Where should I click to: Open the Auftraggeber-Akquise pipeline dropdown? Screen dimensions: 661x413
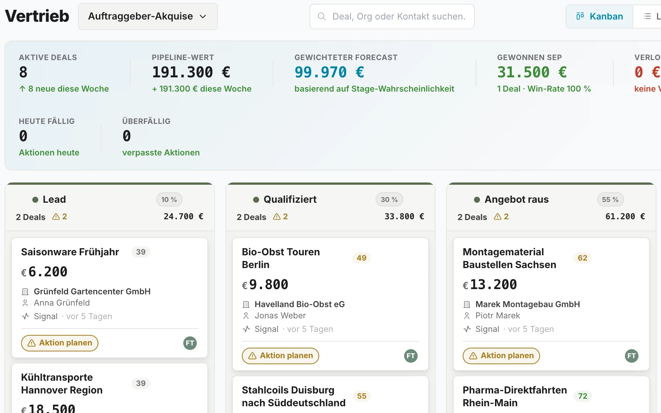148,17
